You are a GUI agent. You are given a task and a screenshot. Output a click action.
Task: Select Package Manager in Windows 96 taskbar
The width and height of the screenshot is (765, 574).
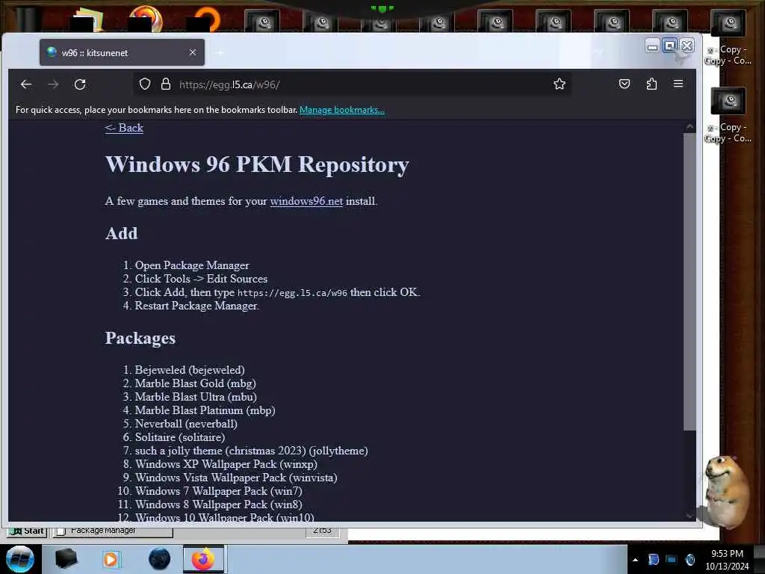[112, 531]
